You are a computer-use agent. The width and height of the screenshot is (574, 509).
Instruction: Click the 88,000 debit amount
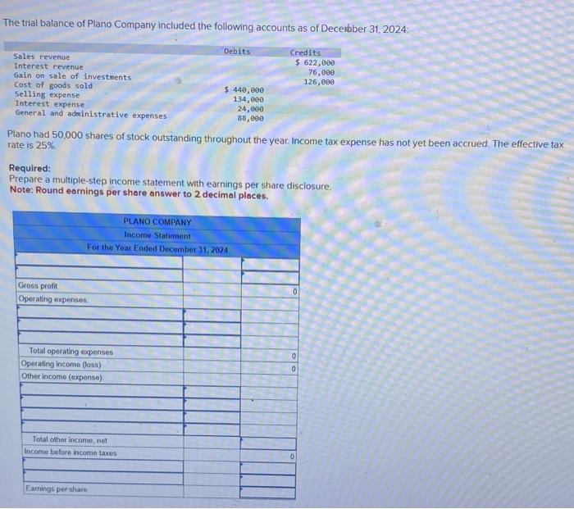click(x=251, y=118)
